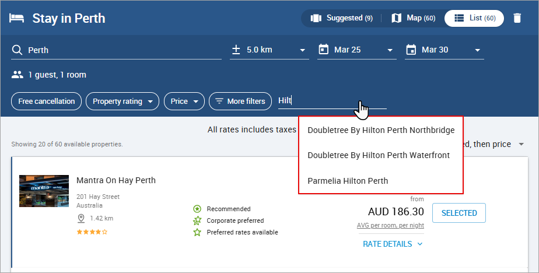Click the 201 Hay Street address
This screenshot has height=273, width=539.
pyautogui.click(x=98, y=197)
